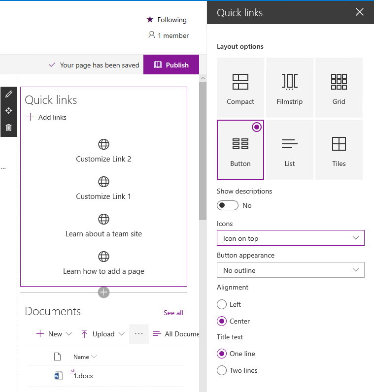The image size is (374, 392).
Task: Click the globe icon above Customize Link 2
Action: pos(103,144)
